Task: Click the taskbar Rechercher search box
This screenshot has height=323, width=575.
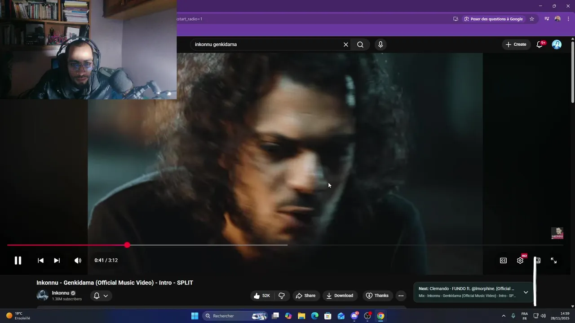Action: click(x=236, y=316)
